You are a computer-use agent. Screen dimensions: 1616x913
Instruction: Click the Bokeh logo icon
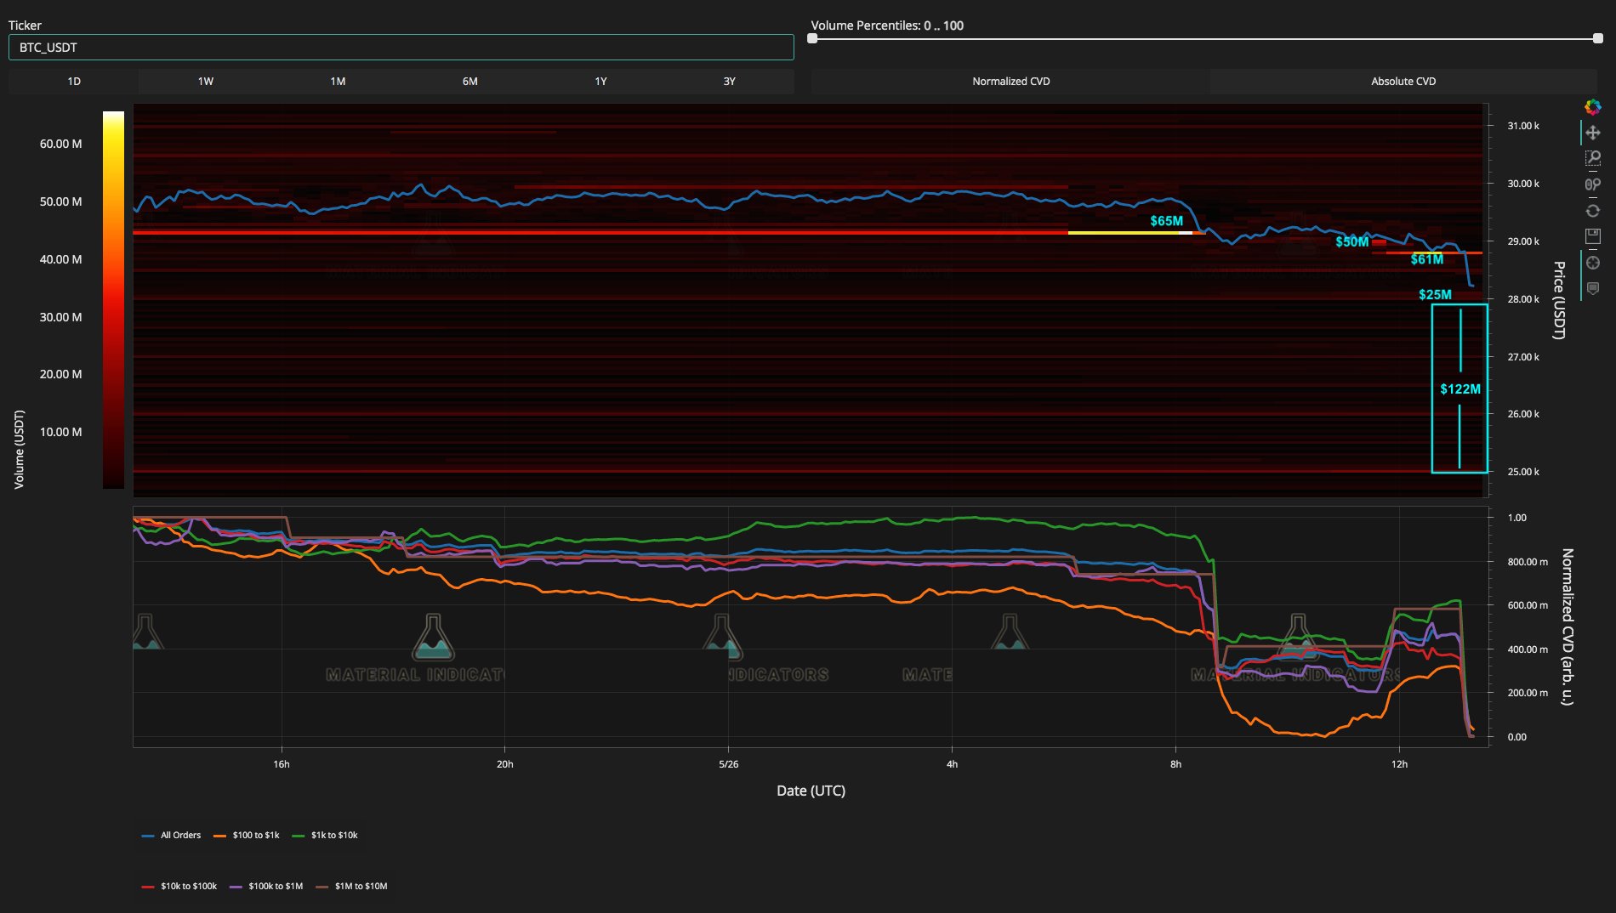pos(1592,107)
